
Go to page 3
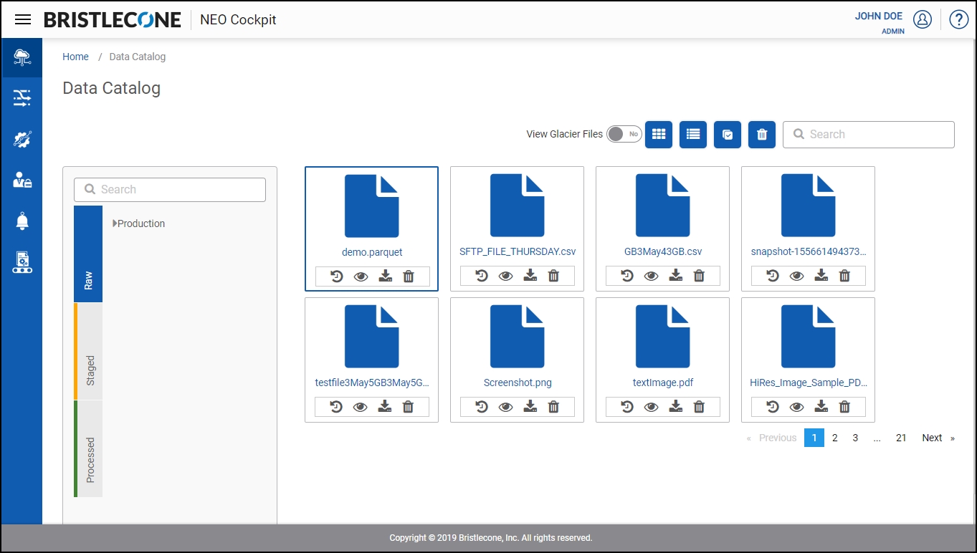(855, 438)
